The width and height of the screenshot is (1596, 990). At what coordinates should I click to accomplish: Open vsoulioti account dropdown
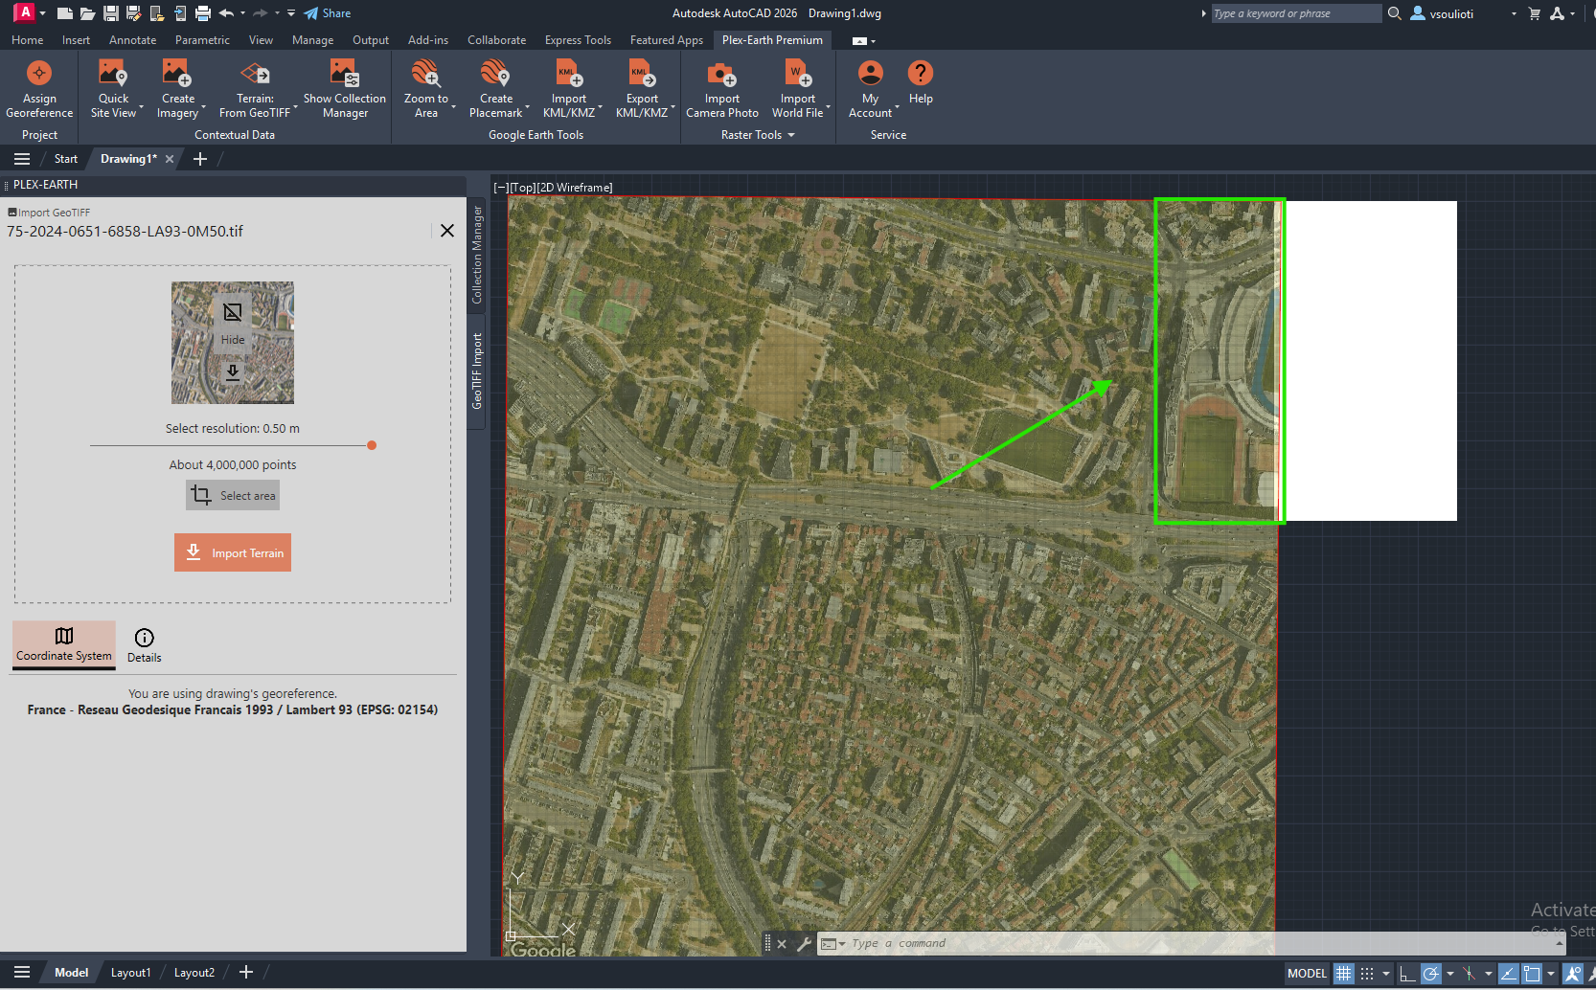coord(1515,14)
